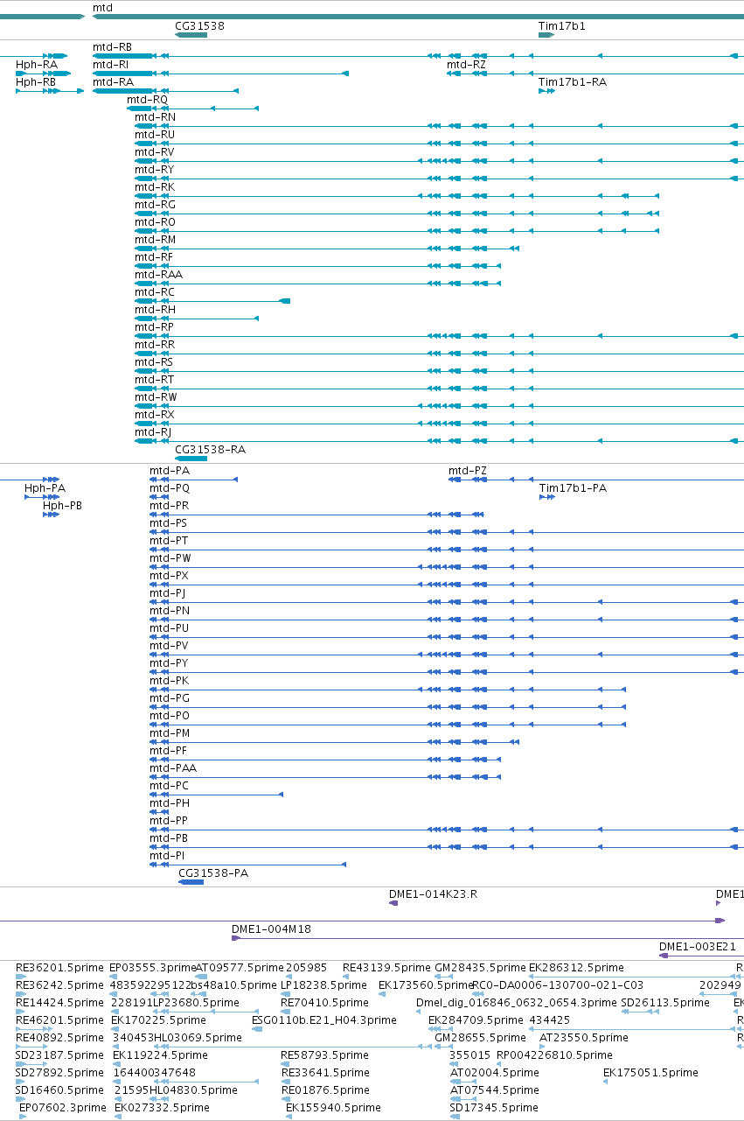The height and width of the screenshot is (1121, 744).
Task: Select the mtd-RJ transcript label
Action: tap(153, 432)
